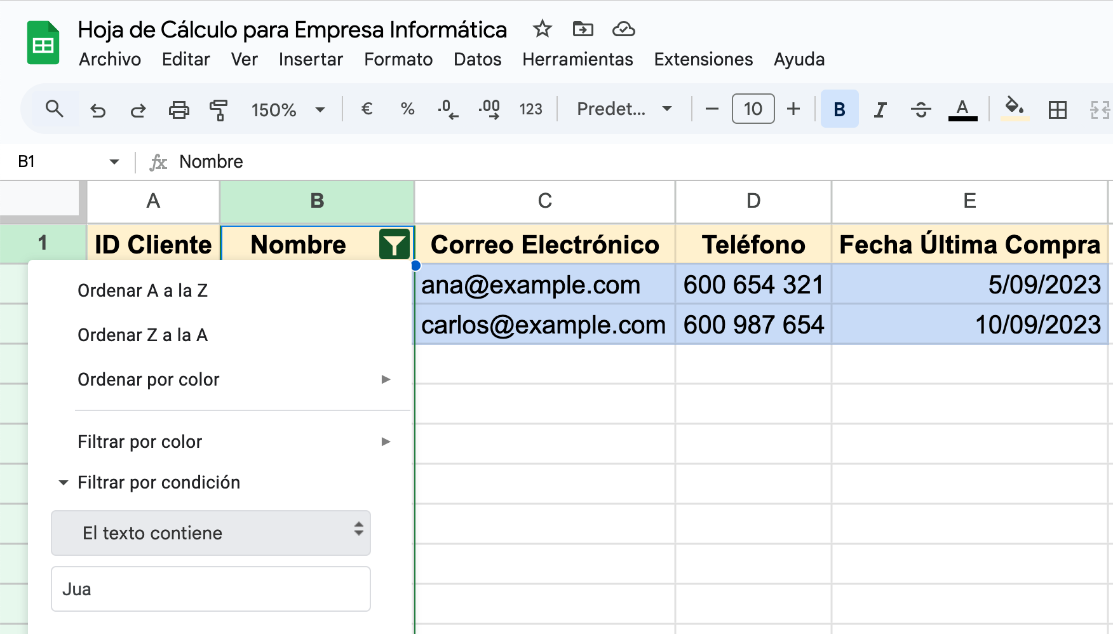Toggle bold formatting button

coord(839,109)
